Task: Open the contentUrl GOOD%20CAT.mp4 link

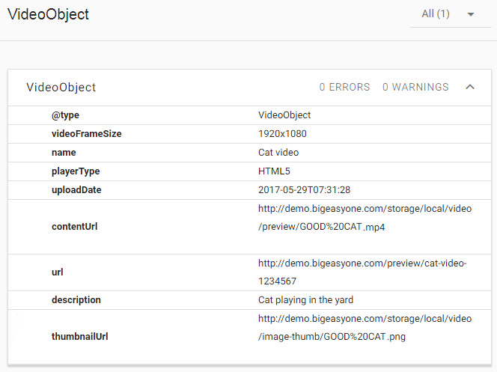Action: [x=365, y=217]
